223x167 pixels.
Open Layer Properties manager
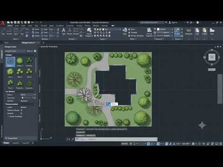89,32
